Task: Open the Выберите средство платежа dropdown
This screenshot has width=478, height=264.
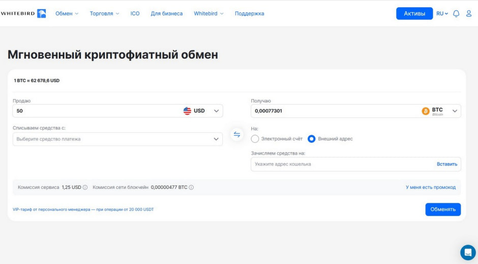Action: pos(117,139)
